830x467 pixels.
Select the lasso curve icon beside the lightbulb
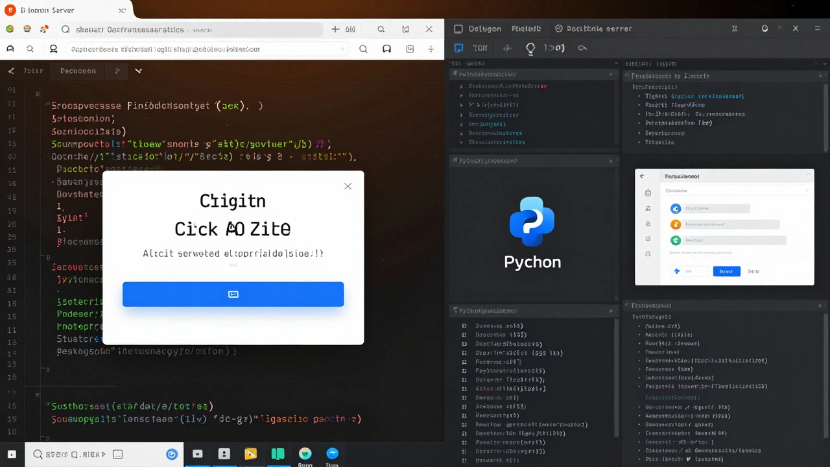pos(582,47)
